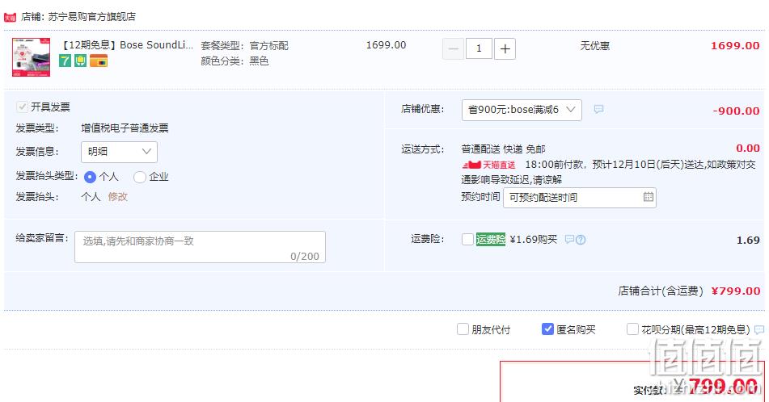
Task: Click the comment bubble icon beside shop discount
Action: 598,109
